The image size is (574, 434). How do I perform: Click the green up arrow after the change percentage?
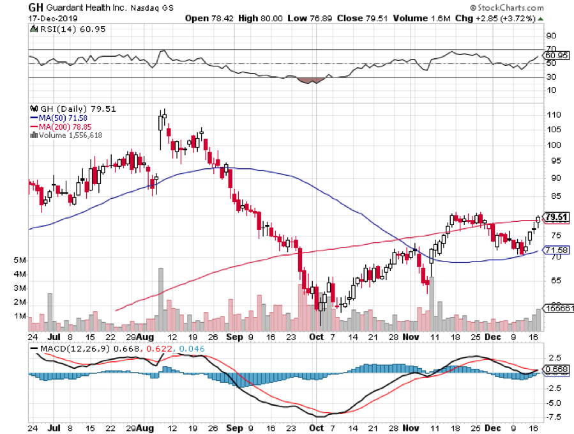coord(540,19)
